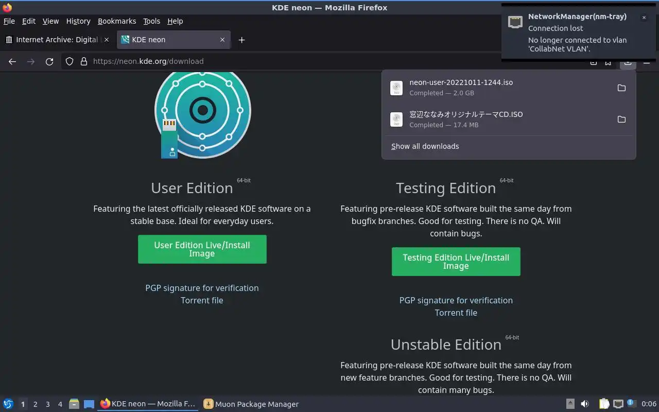
Task: Open the update notifier tray icon
Action: pyautogui.click(x=632, y=404)
